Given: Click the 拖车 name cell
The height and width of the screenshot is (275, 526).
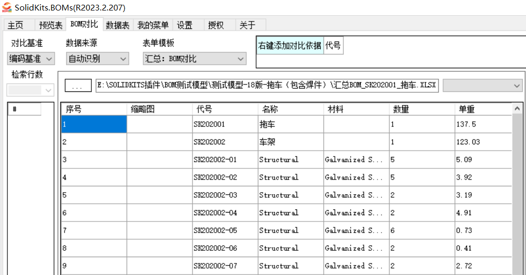Looking at the screenshot, I should (290, 124).
